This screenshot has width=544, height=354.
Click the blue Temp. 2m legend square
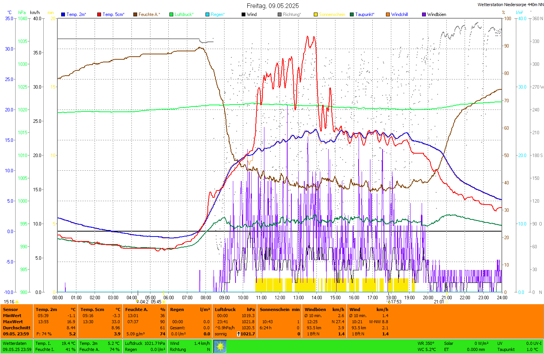click(63, 14)
